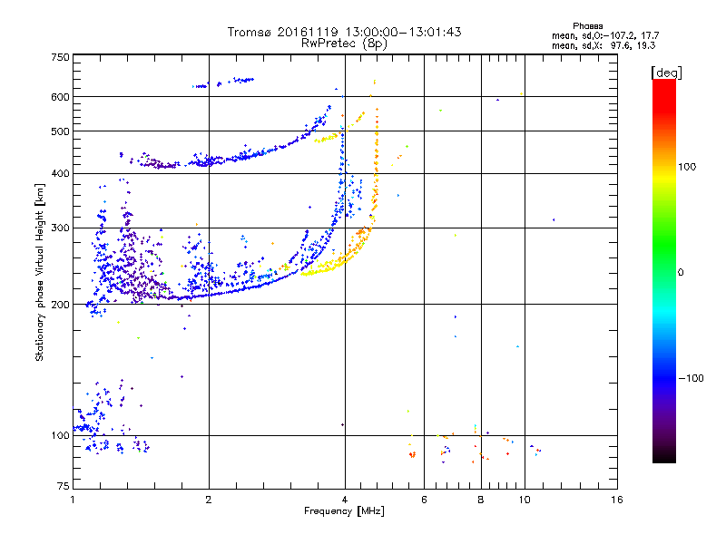The height and width of the screenshot is (544, 726).
Task: Click the "Stationary phase Virtual Height [km]" axis title
Action: (x=40, y=273)
